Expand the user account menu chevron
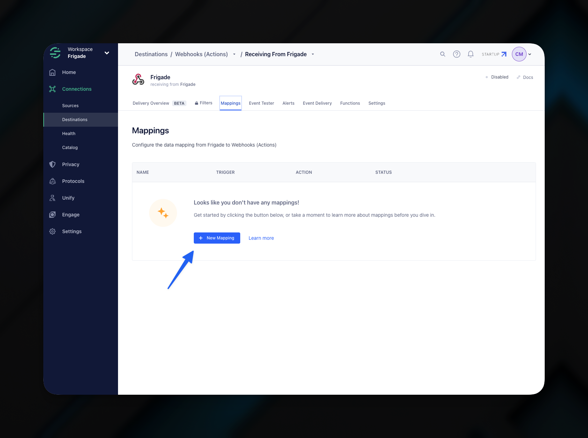 click(x=530, y=54)
